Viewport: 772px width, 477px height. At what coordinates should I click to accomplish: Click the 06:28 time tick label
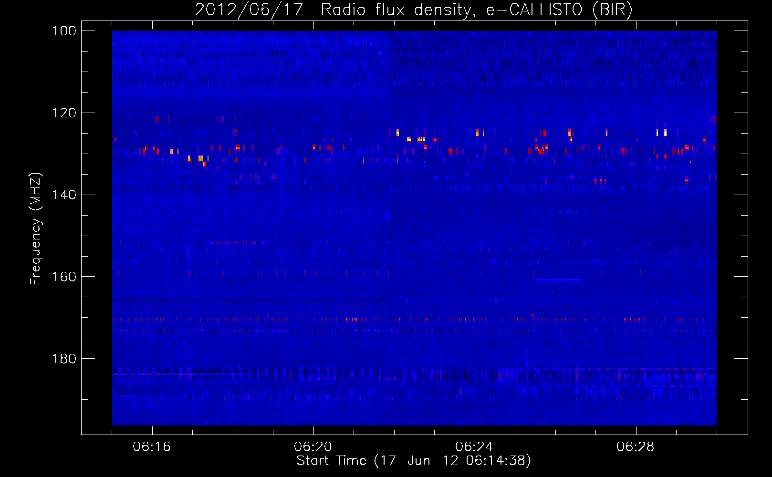coord(636,447)
